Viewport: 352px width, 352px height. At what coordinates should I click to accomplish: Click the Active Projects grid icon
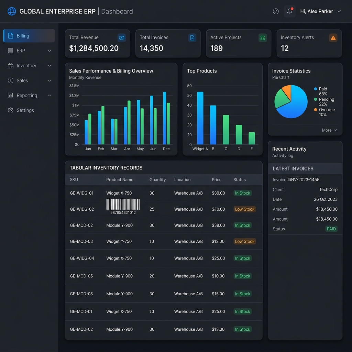263,38
